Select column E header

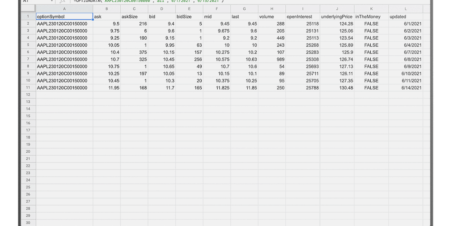coord(189,9)
